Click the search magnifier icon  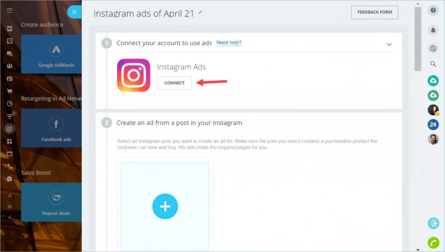(x=433, y=64)
